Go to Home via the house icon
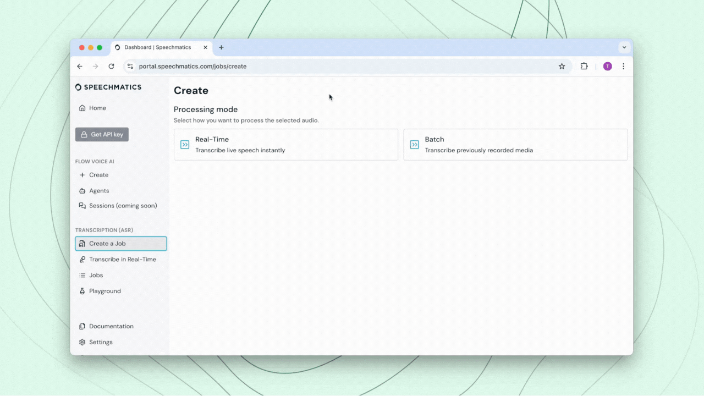This screenshot has width=704, height=396. (x=82, y=108)
